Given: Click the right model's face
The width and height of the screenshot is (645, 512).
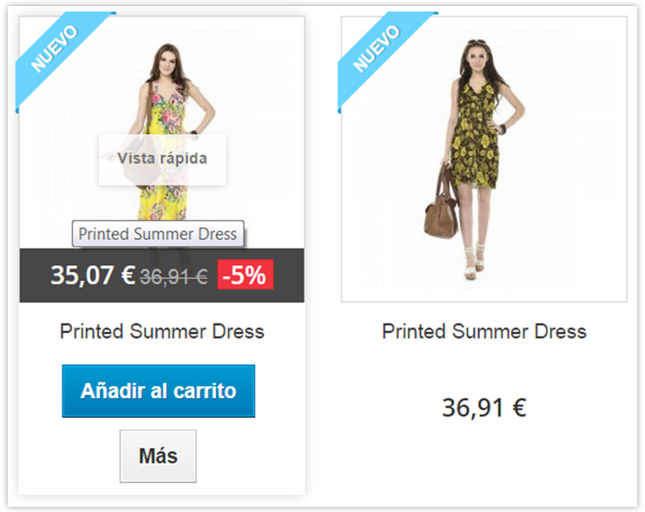Looking at the screenshot, I should pyautogui.click(x=478, y=57).
